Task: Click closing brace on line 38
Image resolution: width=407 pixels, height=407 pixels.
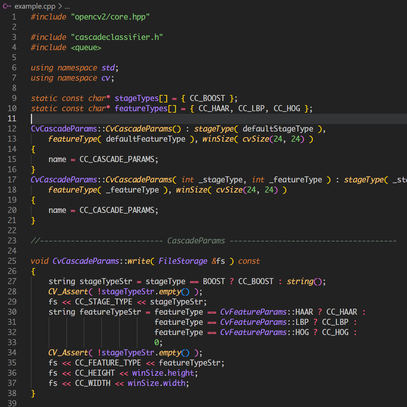Action: [x=33, y=393]
